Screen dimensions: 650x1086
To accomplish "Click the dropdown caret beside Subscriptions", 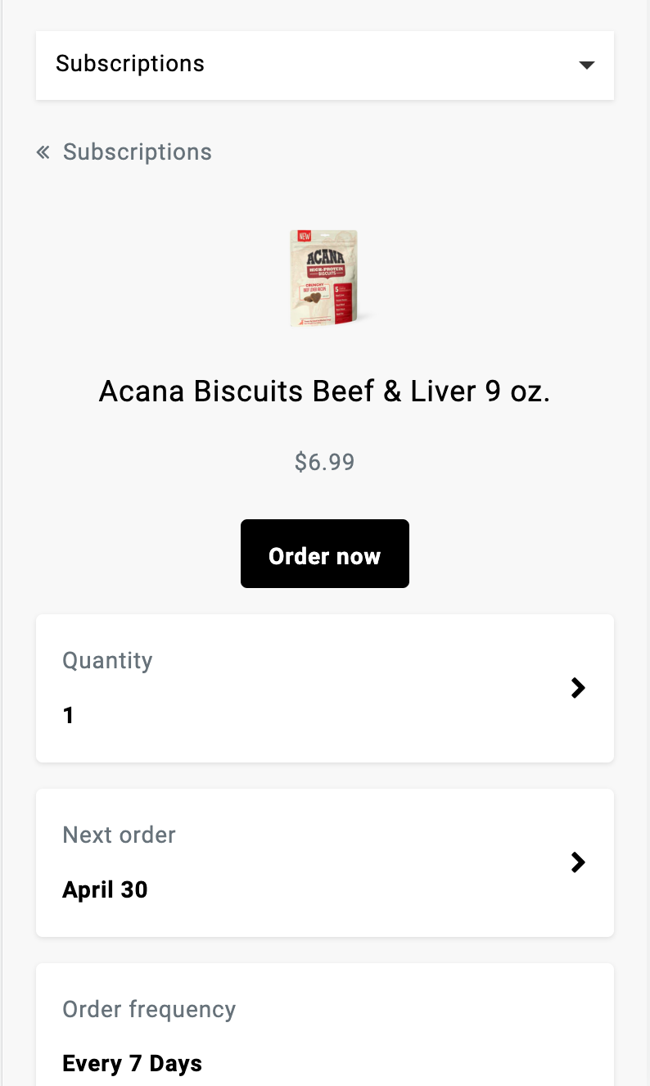I will pyautogui.click(x=586, y=65).
